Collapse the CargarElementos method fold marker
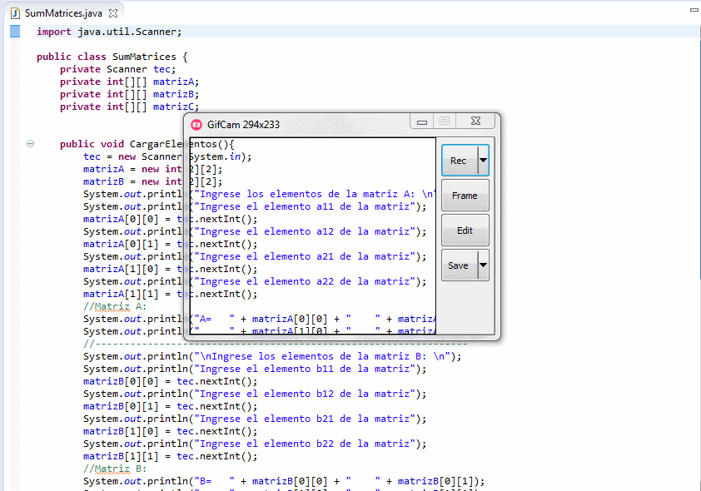This screenshot has height=491, width=701. pos(31,144)
